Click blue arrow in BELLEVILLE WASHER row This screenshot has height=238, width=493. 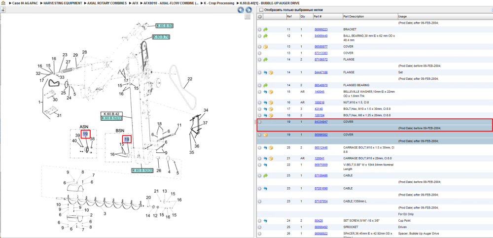[x=265, y=92]
